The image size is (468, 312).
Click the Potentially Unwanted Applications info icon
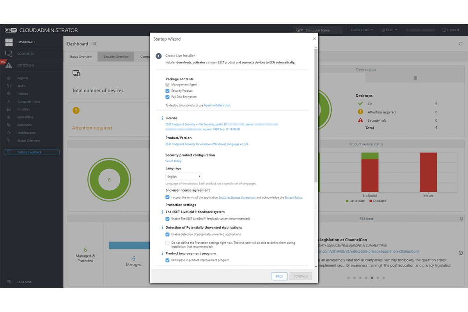click(x=162, y=228)
